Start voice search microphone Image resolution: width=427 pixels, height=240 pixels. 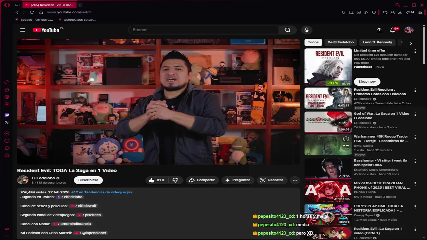coord(307,30)
